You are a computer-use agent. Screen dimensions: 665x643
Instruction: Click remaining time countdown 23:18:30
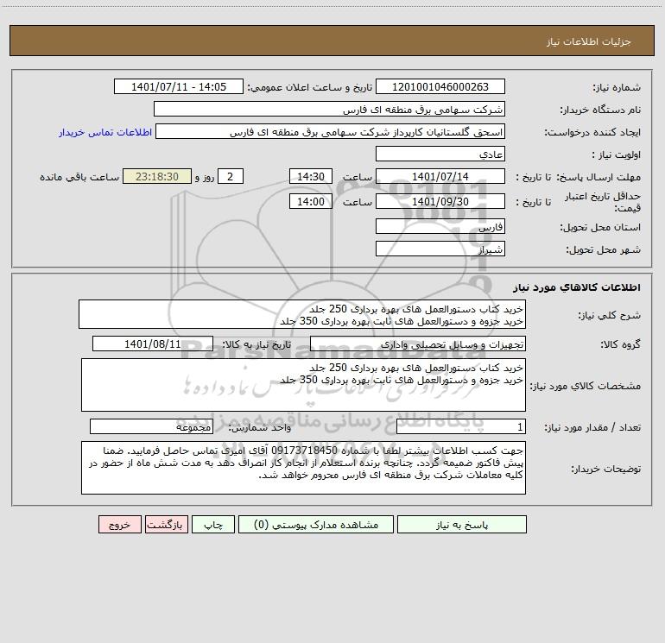pos(157,176)
